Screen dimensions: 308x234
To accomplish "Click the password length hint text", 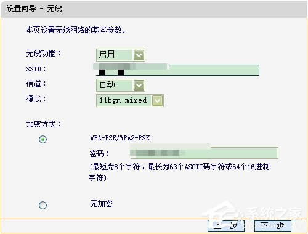I will point(179,172).
